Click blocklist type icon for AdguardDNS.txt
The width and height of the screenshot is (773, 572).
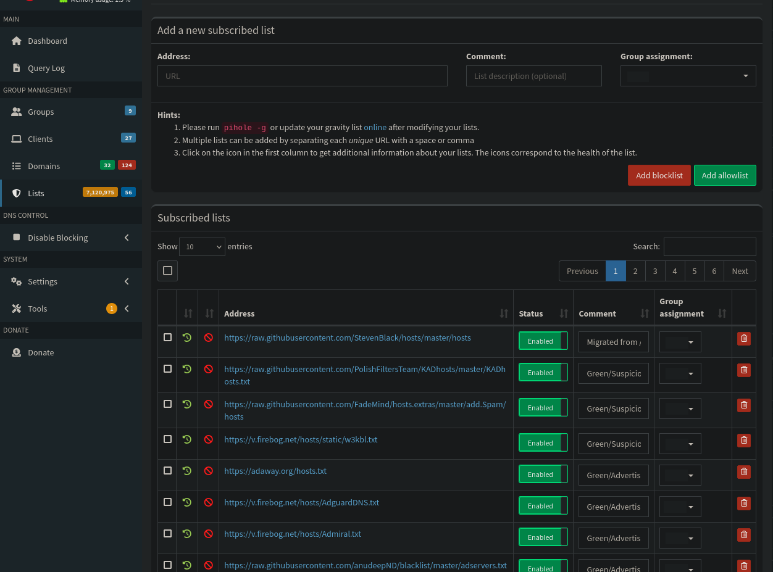coord(209,502)
